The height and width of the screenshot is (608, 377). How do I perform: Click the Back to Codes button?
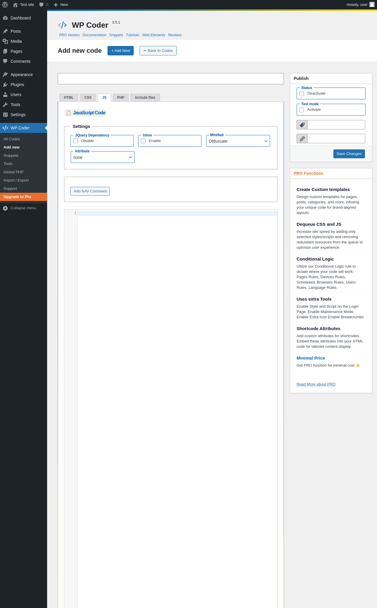click(158, 51)
